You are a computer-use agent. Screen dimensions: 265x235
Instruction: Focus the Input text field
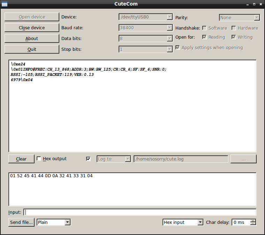click(x=140, y=212)
